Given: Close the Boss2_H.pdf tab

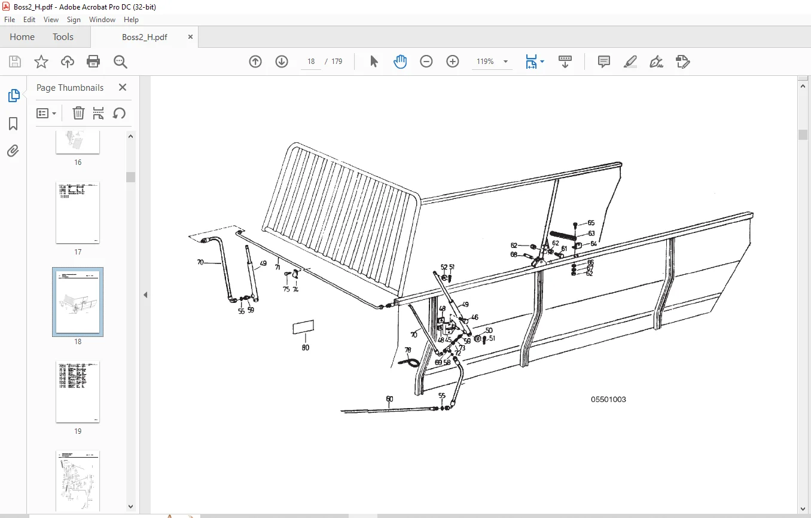Looking at the screenshot, I should click(190, 37).
